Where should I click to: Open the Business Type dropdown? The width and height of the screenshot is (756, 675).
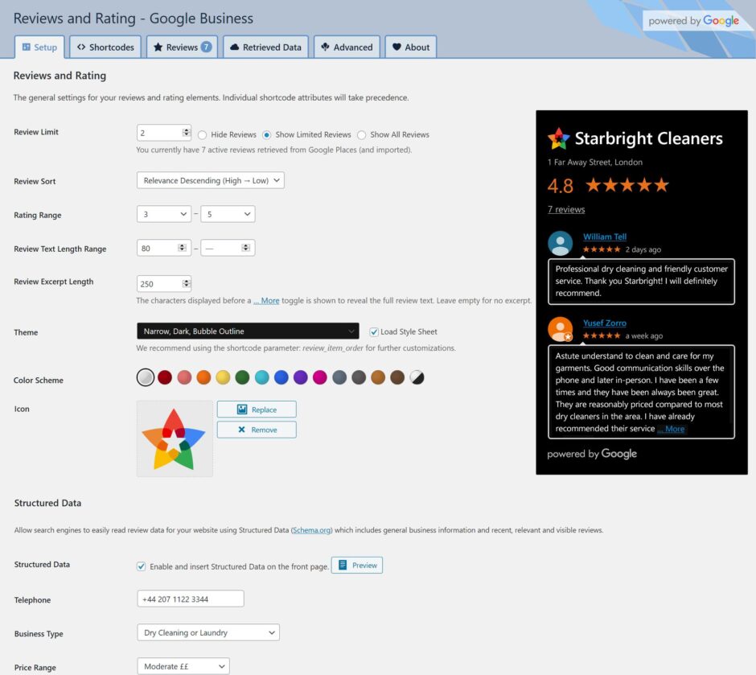[x=208, y=632]
